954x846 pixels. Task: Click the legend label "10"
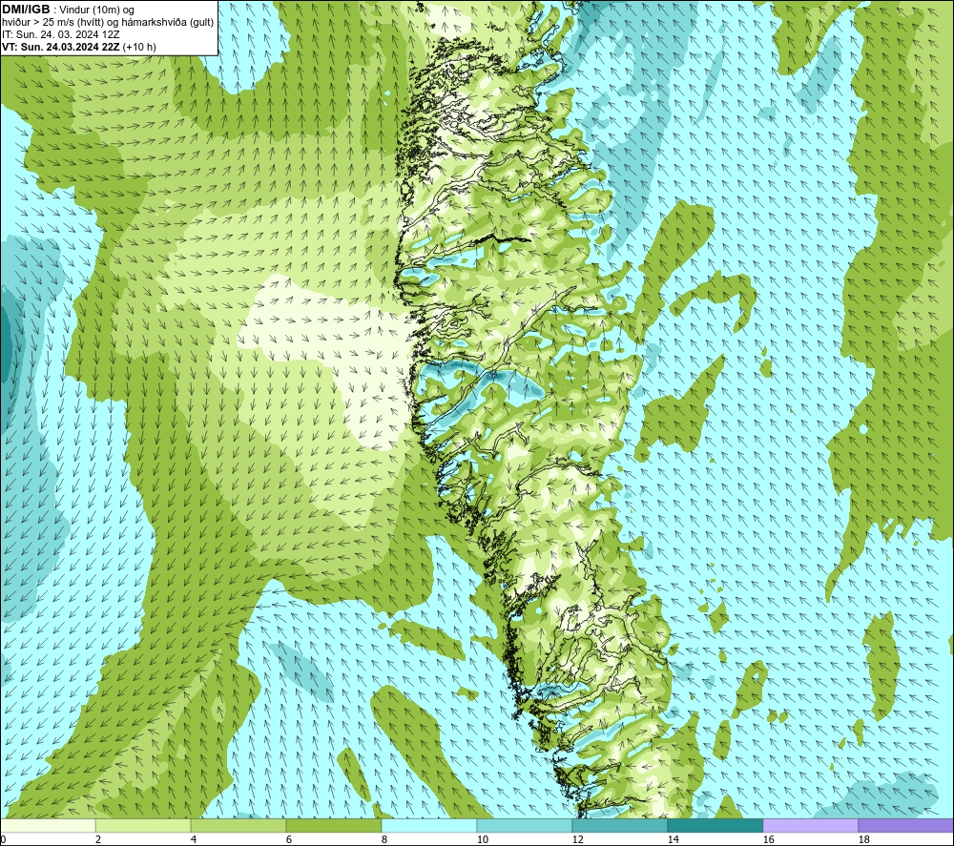[x=483, y=840]
